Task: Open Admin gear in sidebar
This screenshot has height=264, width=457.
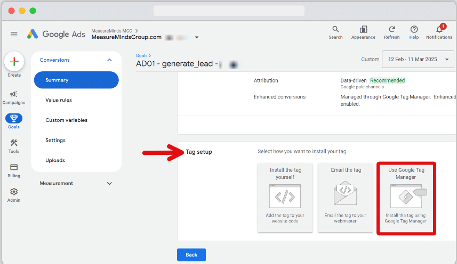Action: (x=14, y=195)
